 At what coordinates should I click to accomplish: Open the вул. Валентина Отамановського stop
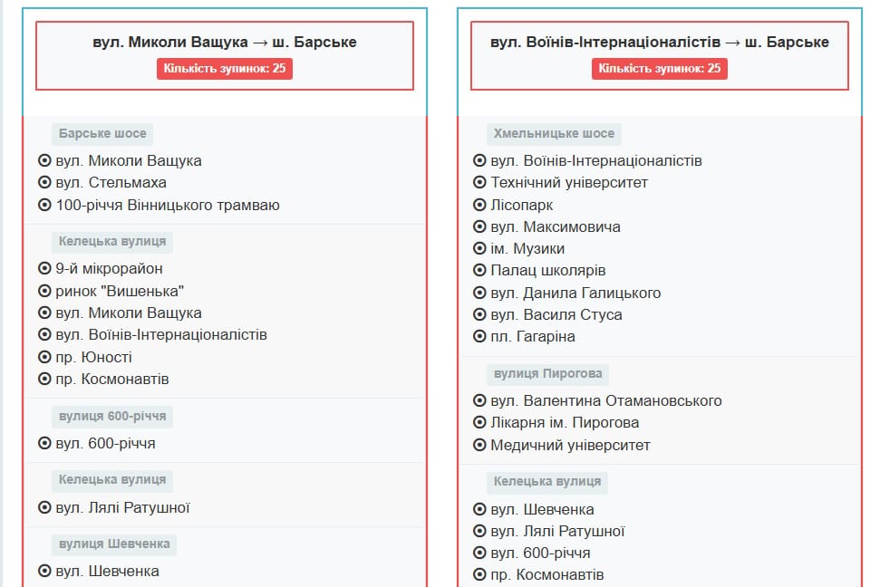coord(605,401)
